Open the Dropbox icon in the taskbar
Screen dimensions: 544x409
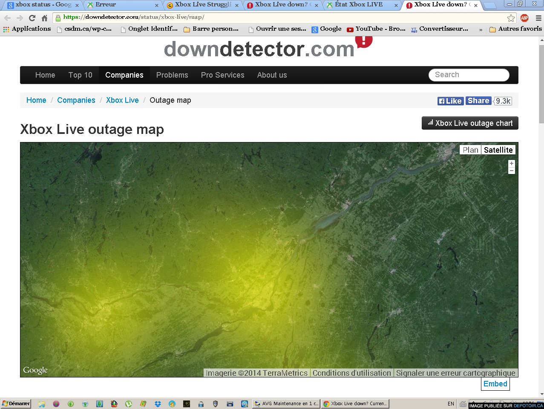point(158,403)
